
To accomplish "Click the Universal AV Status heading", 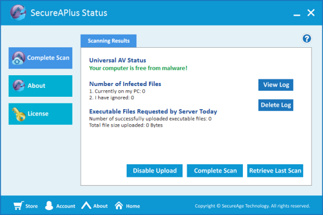I will point(117,60).
